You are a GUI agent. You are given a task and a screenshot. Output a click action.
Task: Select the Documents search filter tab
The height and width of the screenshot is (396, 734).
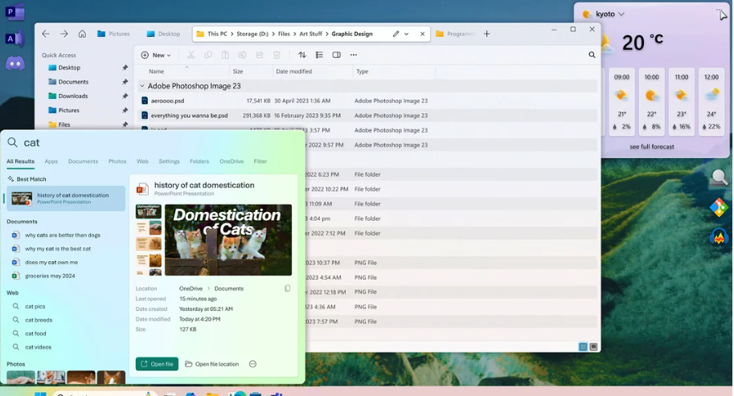(x=83, y=161)
